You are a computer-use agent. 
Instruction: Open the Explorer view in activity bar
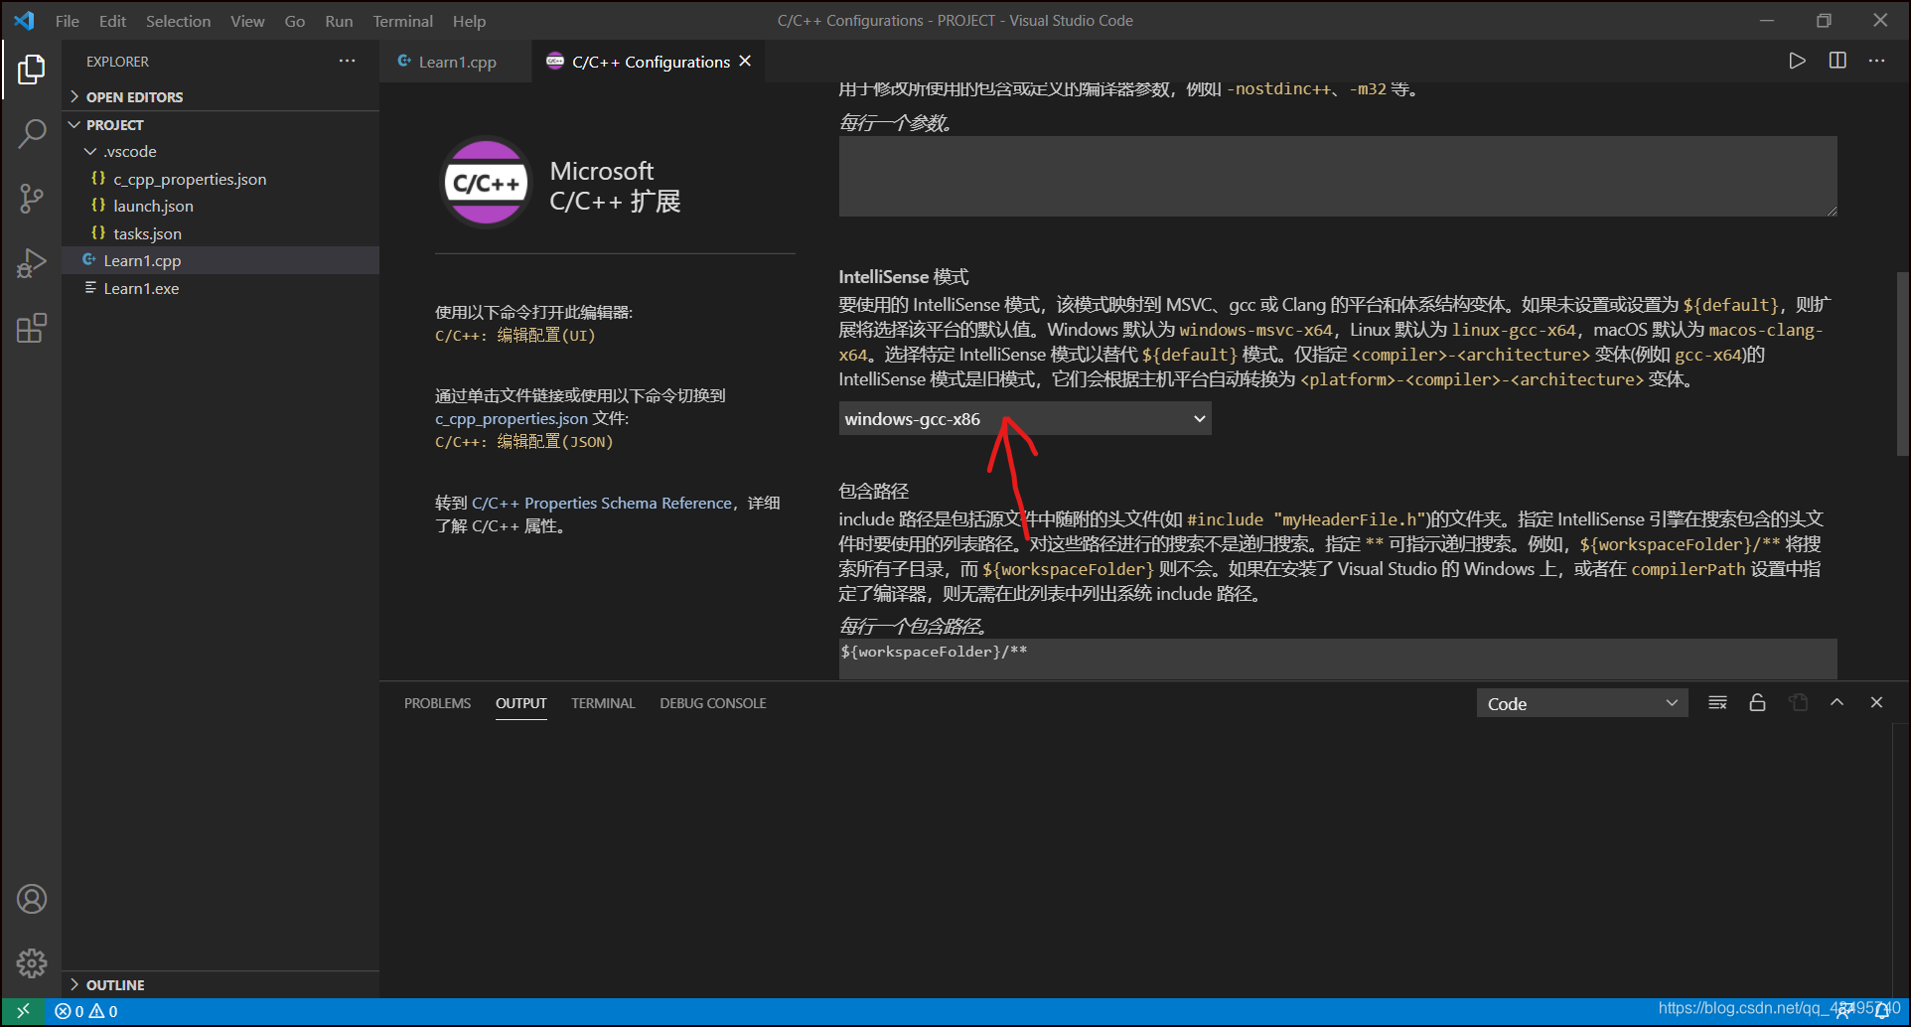pos(32,70)
